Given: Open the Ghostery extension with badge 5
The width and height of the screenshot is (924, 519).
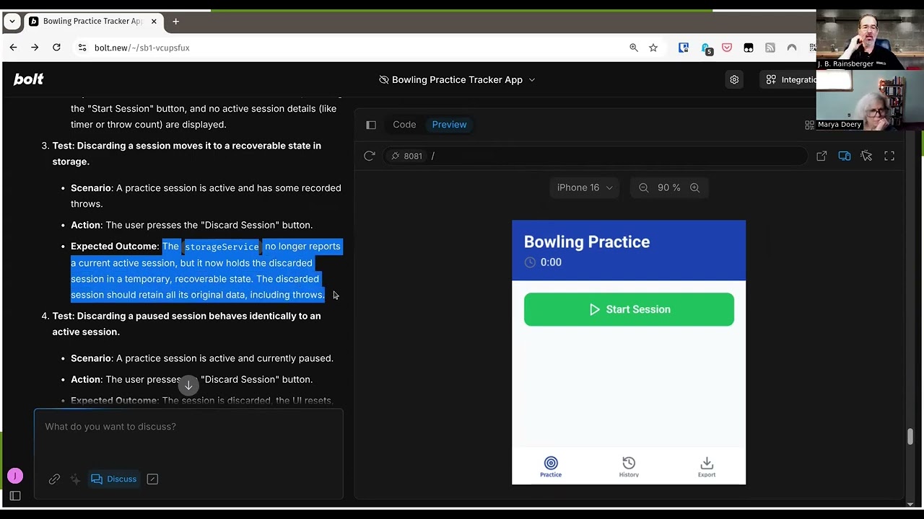Looking at the screenshot, I should click(707, 48).
